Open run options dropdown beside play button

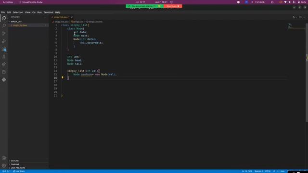point(296,17)
